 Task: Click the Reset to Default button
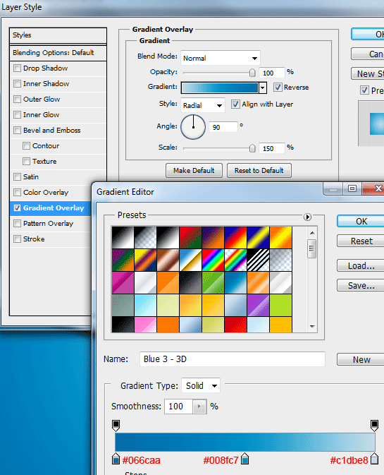click(259, 170)
